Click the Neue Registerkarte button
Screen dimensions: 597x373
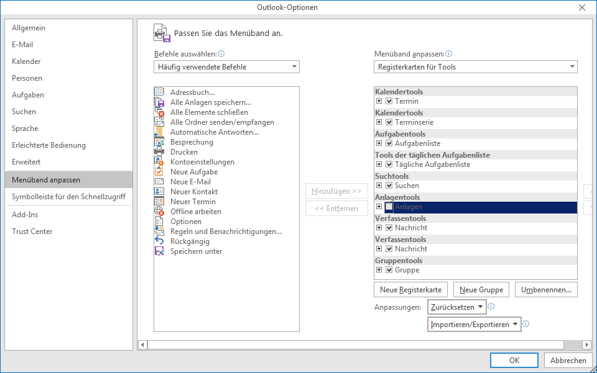[x=411, y=289]
